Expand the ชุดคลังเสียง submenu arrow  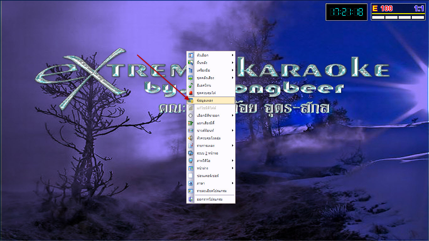233,78
